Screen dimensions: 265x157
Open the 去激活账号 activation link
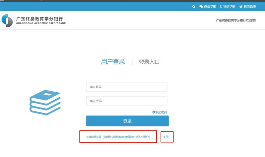(118, 136)
